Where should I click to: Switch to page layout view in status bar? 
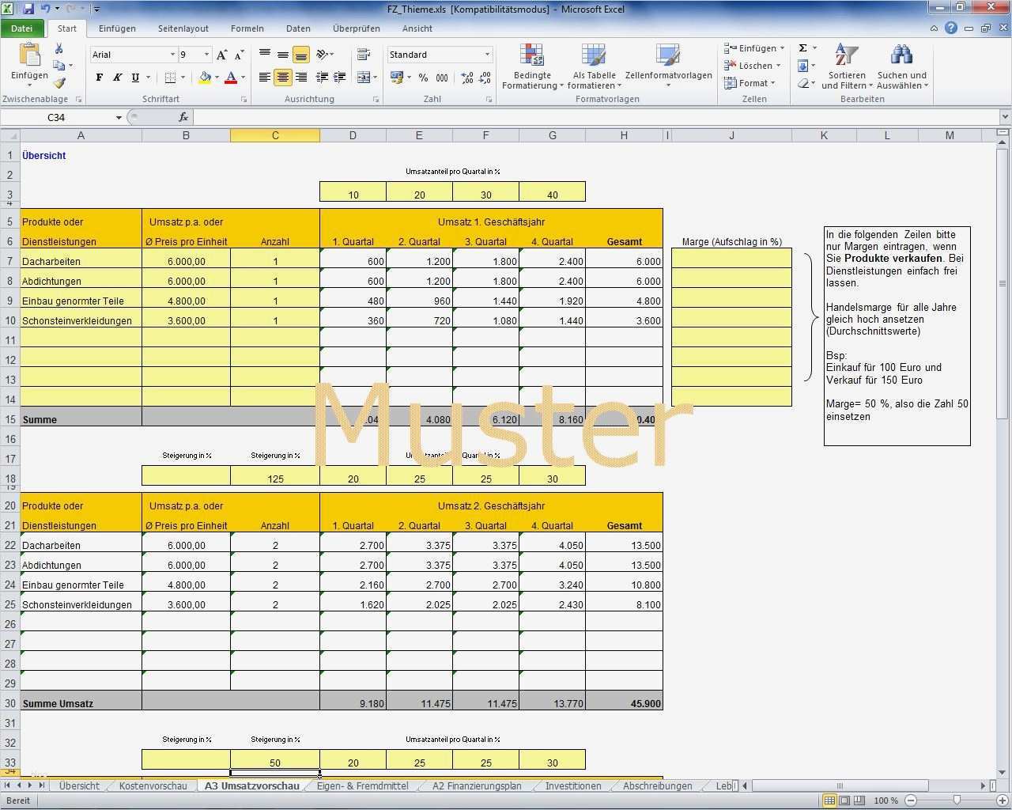[x=844, y=801]
